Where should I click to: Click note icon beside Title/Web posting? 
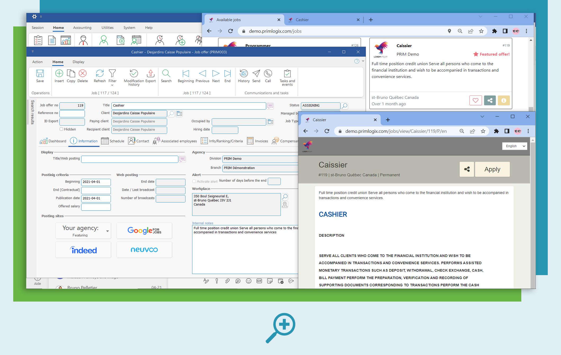point(182,159)
